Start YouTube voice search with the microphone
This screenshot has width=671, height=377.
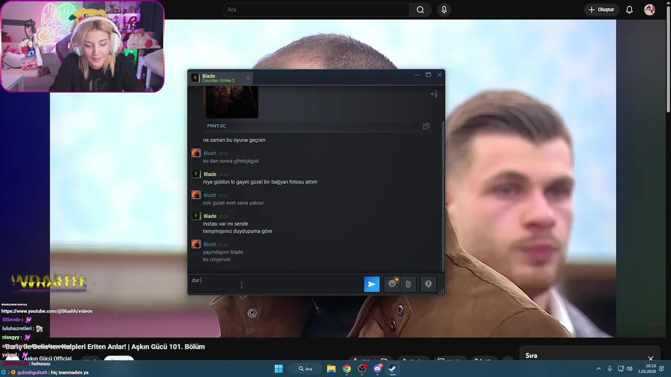pyautogui.click(x=444, y=9)
